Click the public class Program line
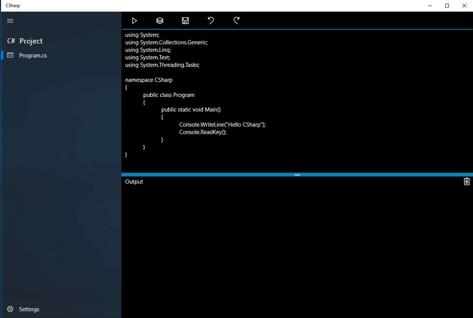 (x=169, y=95)
